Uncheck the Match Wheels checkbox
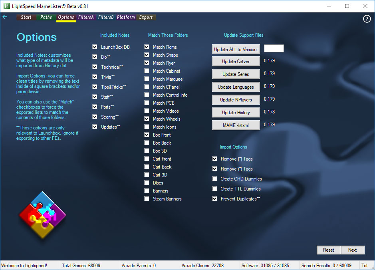This screenshot has width=375, height=270. [x=147, y=119]
